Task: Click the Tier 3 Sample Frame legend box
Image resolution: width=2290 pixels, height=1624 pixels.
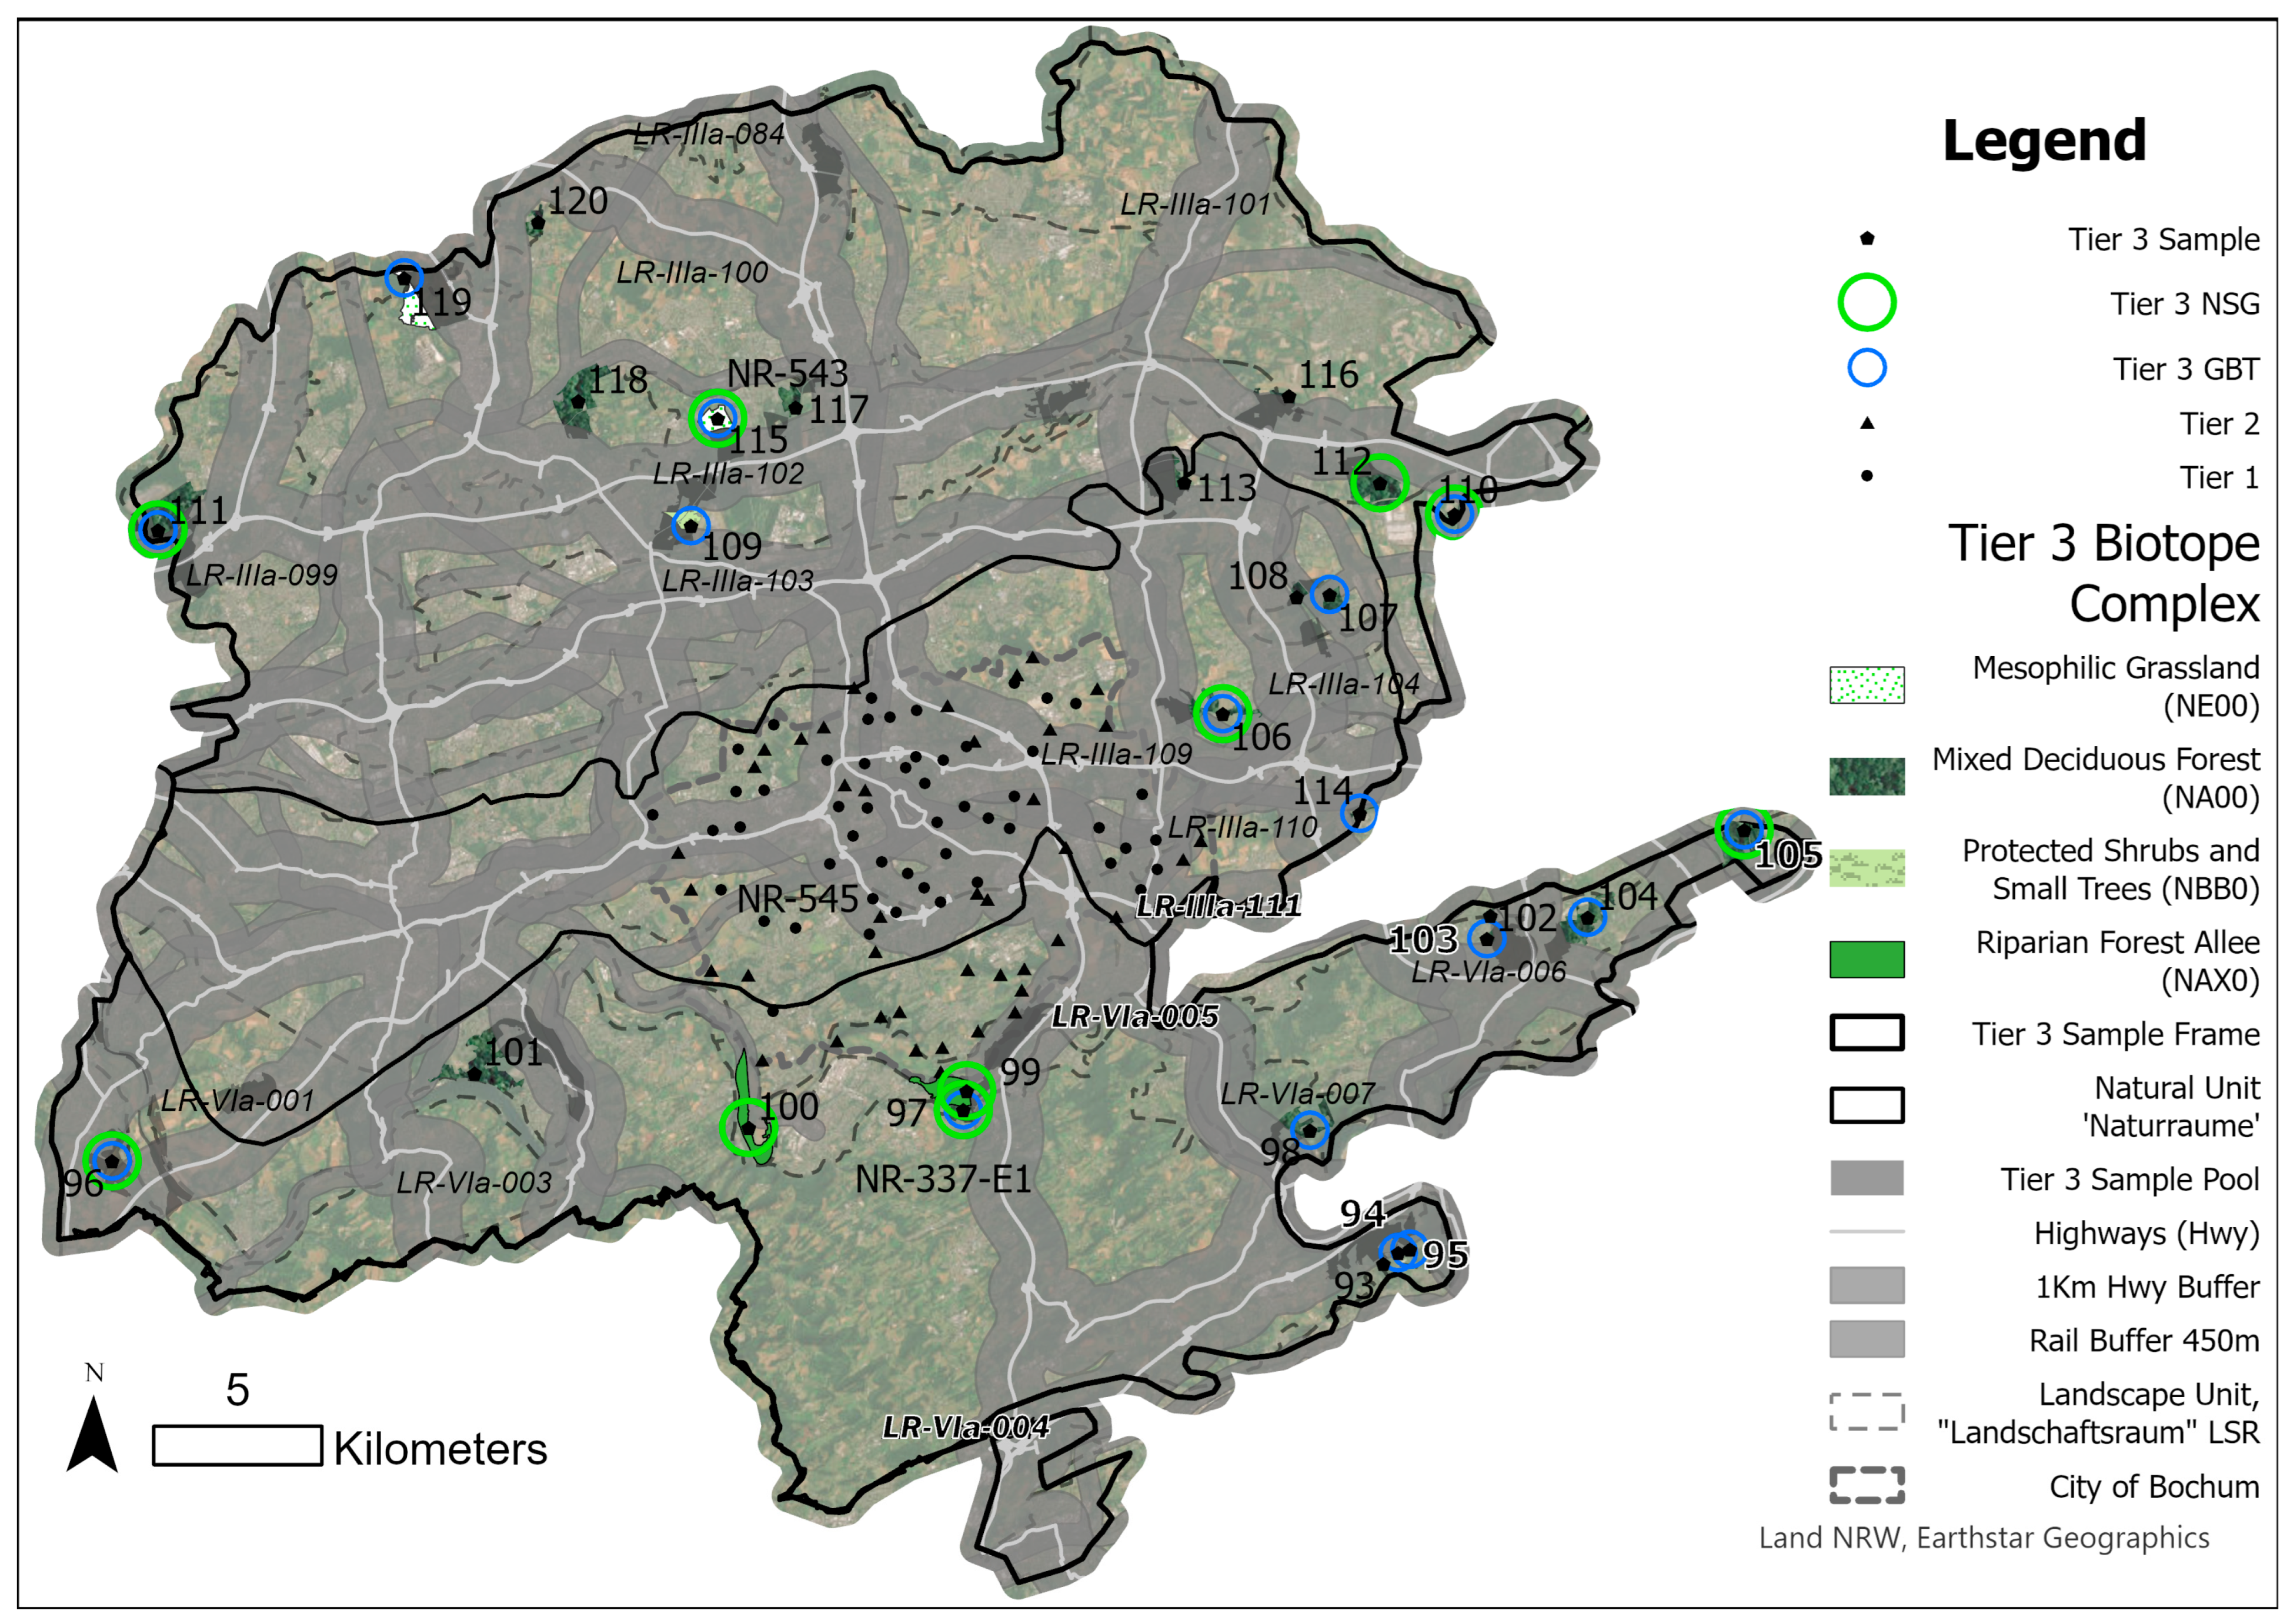Action: click(x=1866, y=1033)
